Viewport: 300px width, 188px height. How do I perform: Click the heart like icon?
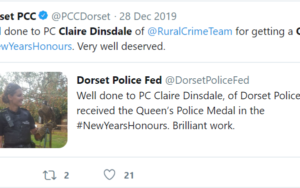pyautogui.click(x=109, y=175)
